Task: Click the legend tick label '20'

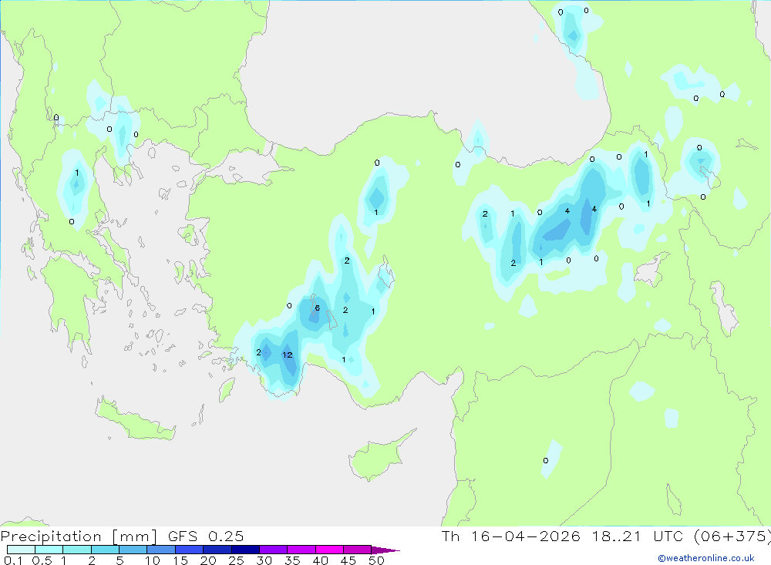Action: tap(208, 560)
